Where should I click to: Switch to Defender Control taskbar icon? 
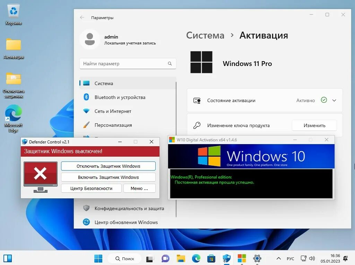click(226, 258)
